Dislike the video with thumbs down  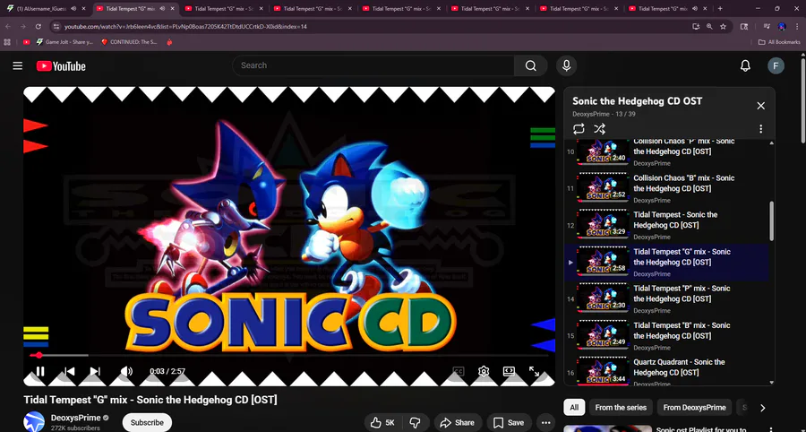(415, 423)
